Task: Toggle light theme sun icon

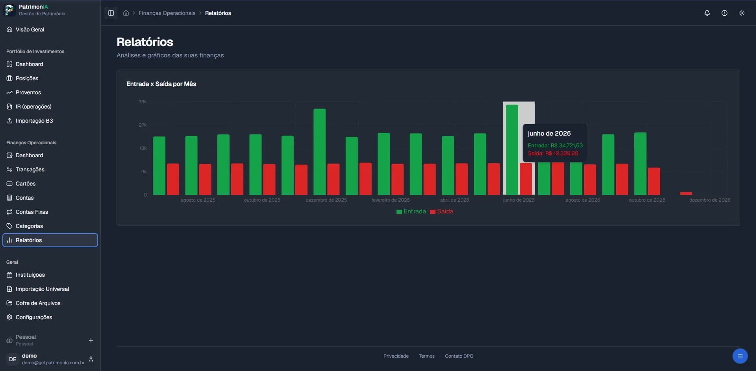Action: (x=742, y=13)
